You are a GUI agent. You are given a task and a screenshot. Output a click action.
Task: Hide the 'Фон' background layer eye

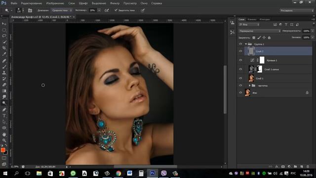pyautogui.click(x=240, y=92)
